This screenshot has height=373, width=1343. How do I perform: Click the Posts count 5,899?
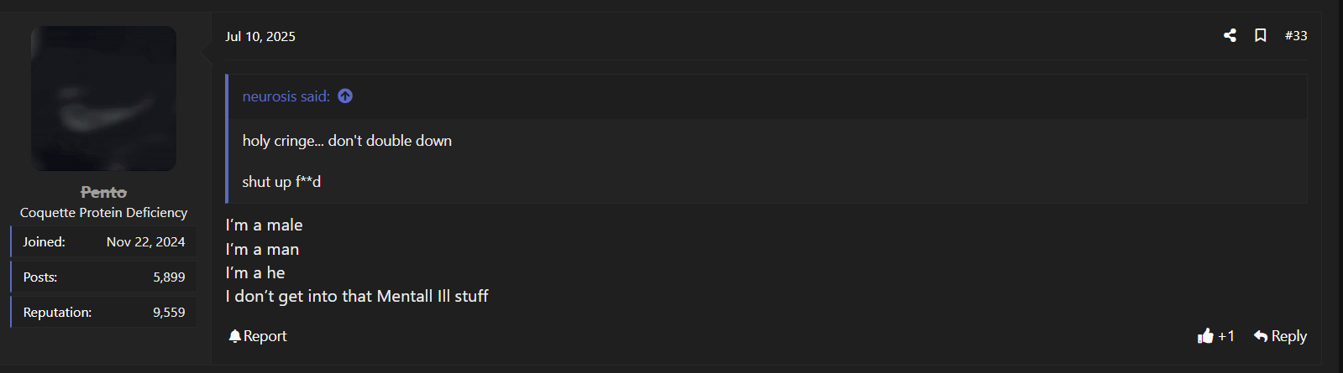(169, 277)
